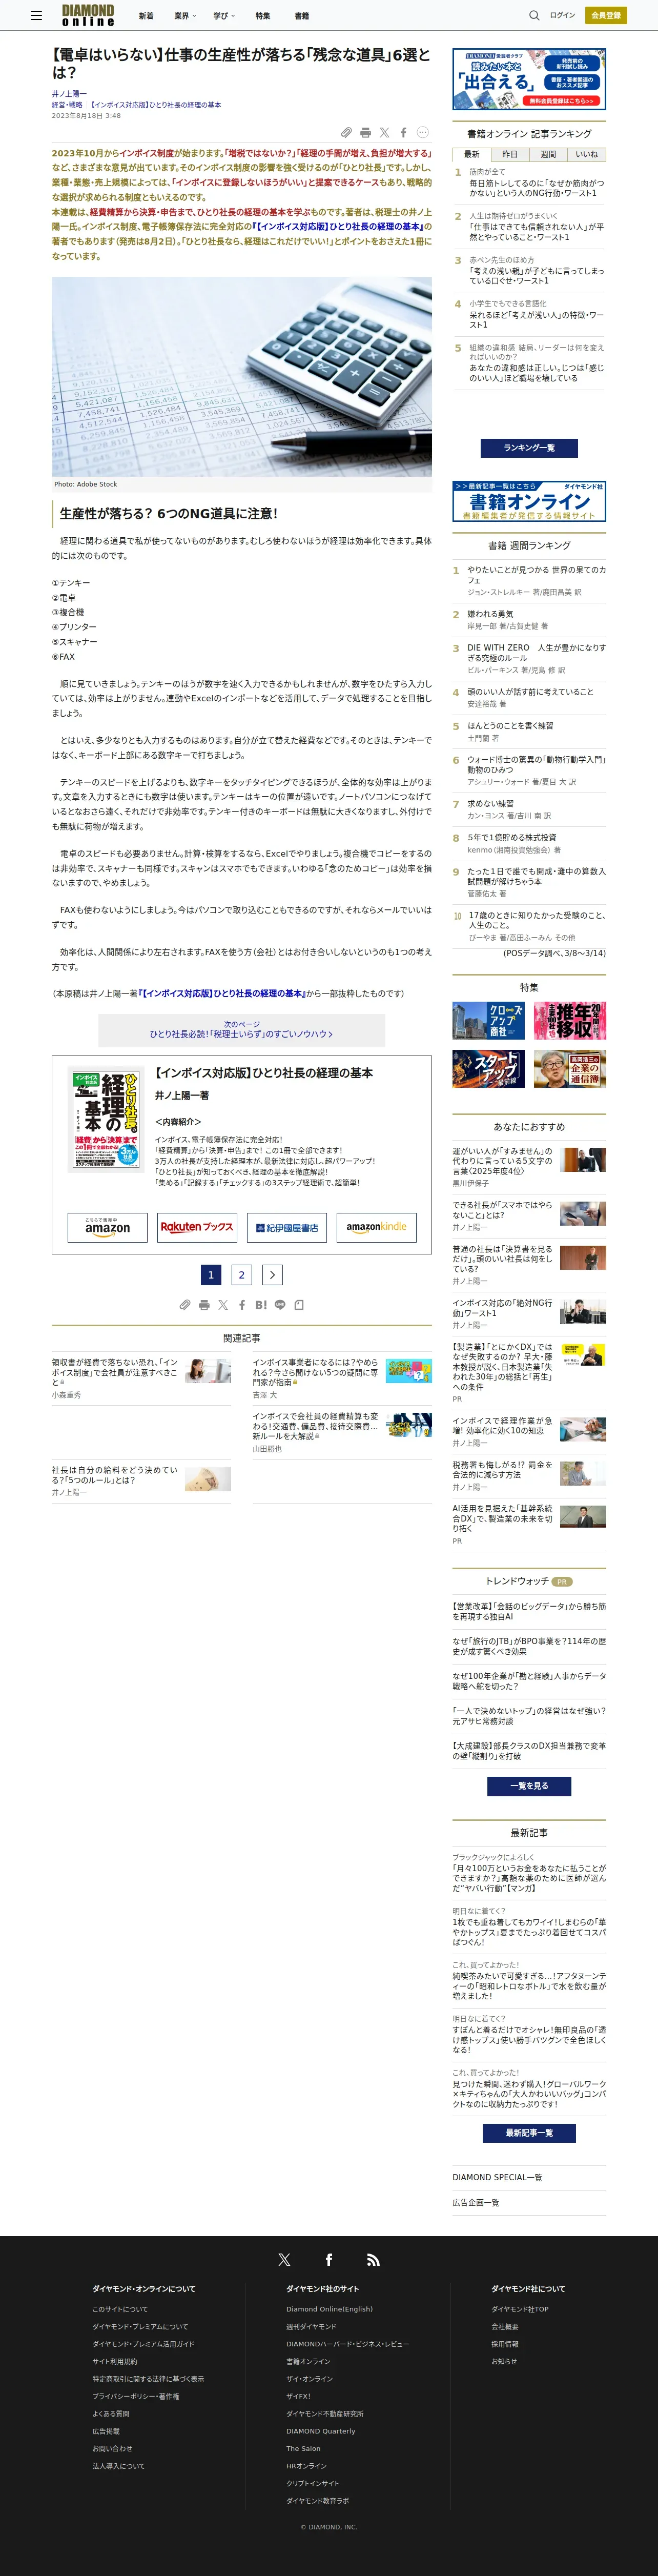Select the 最新 ranking tab
Image resolution: width=658 pixels, height=2576 pixels.
tap(471, 155)
